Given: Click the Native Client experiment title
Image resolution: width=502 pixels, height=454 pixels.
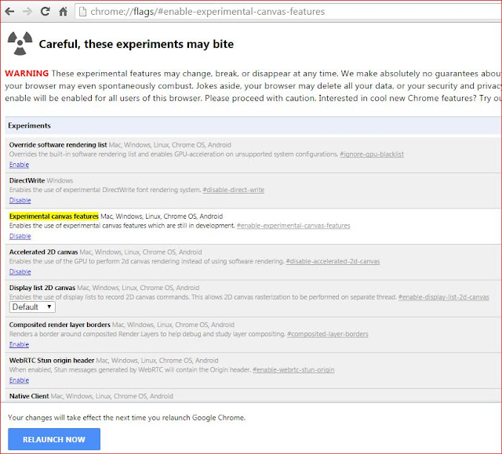Looking at the screenshot, I should tap(29, 396).
